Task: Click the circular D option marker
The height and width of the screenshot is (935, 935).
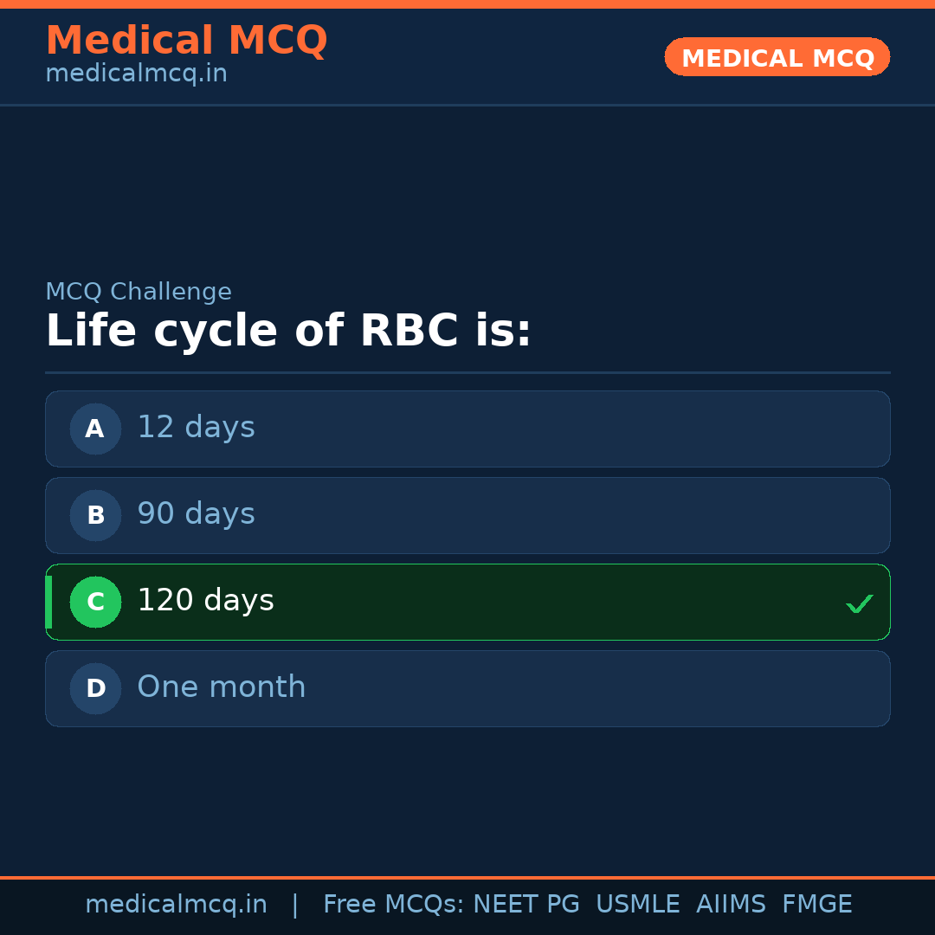Action: pyautogui.click(x=95, y=688)
